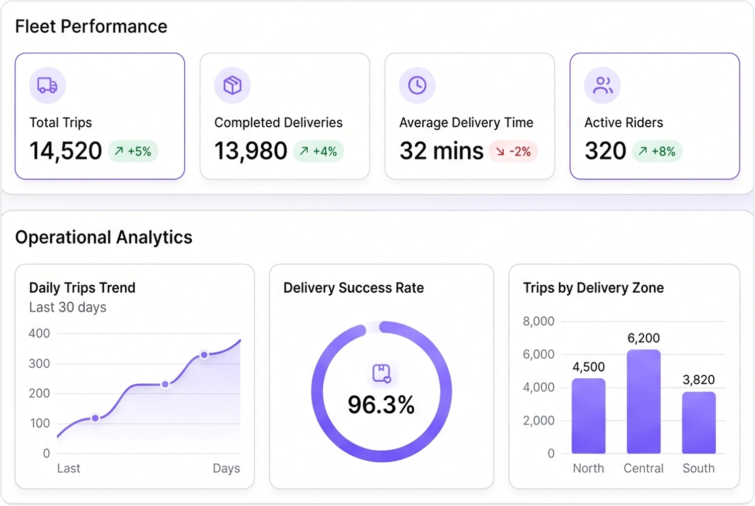Click the Fleet Performance heading
Viewport: 755px width, 506px height.
(91, 26)
